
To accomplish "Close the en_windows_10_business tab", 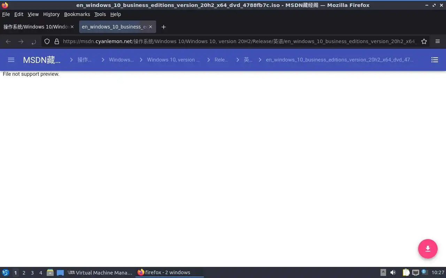I will 151,27.
